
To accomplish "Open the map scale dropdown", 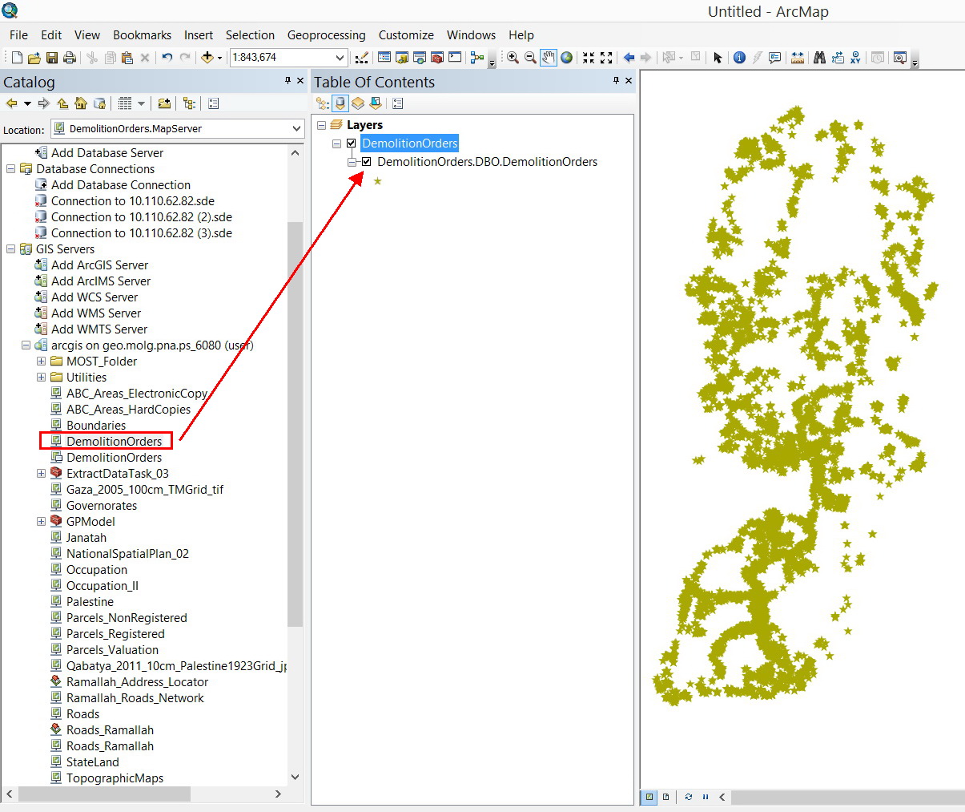I will 340,58.
